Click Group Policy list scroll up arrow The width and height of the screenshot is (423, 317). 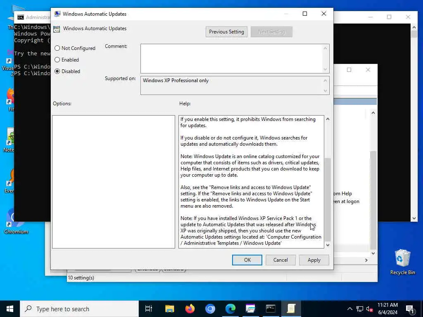coord(373,113)
